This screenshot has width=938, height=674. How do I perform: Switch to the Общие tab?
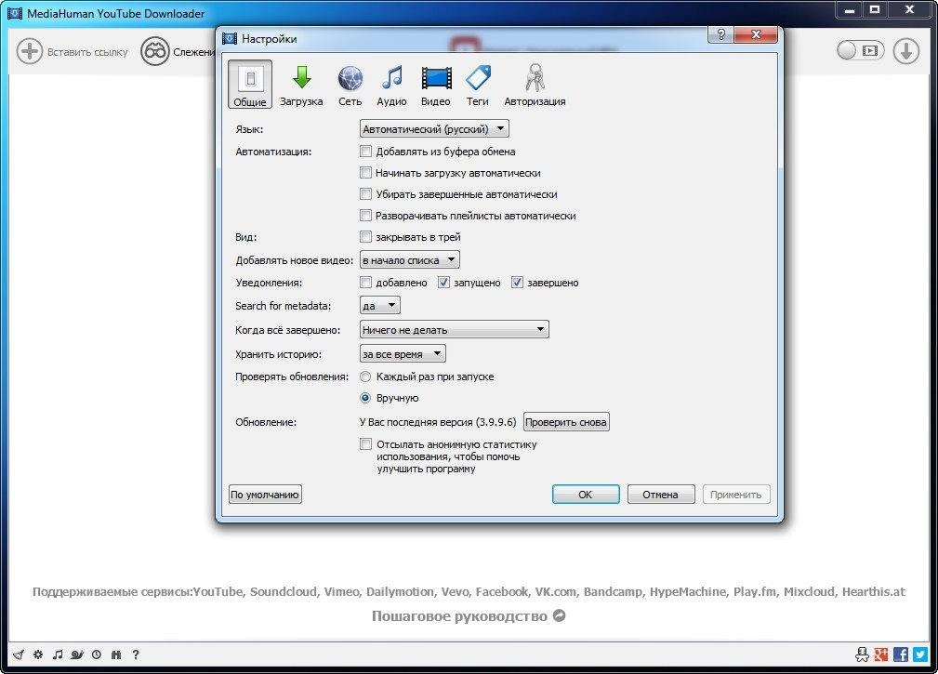click(250, 85)
